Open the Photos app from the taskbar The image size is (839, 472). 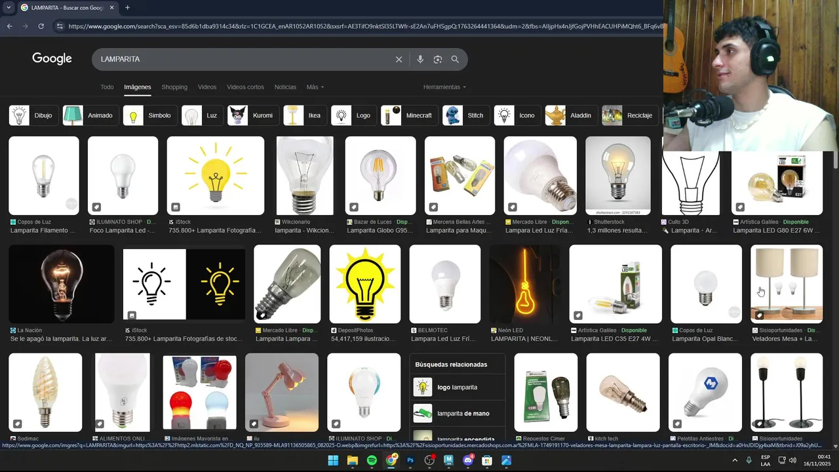(x=507, y=460)
